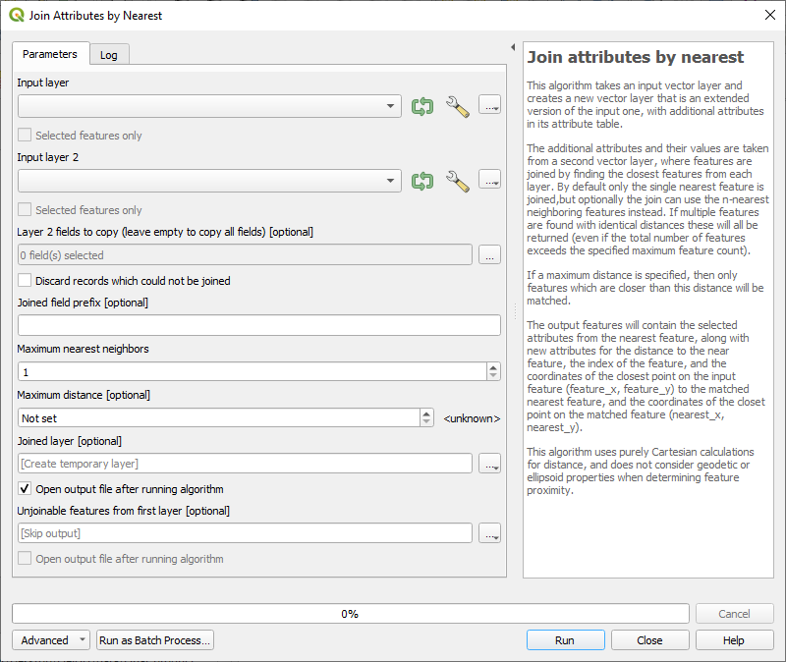This screenshot has width=786, height=662.
Task: Browse Unjoinable features output location
Action: click(489, 533)
